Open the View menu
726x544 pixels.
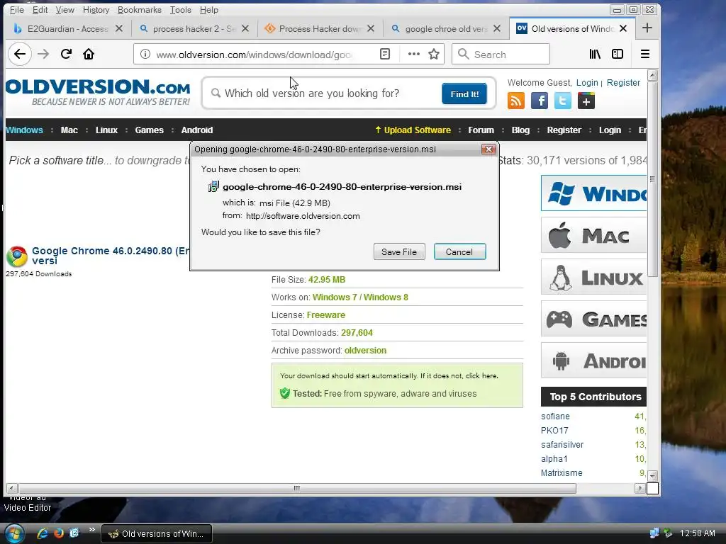(65, 10)
